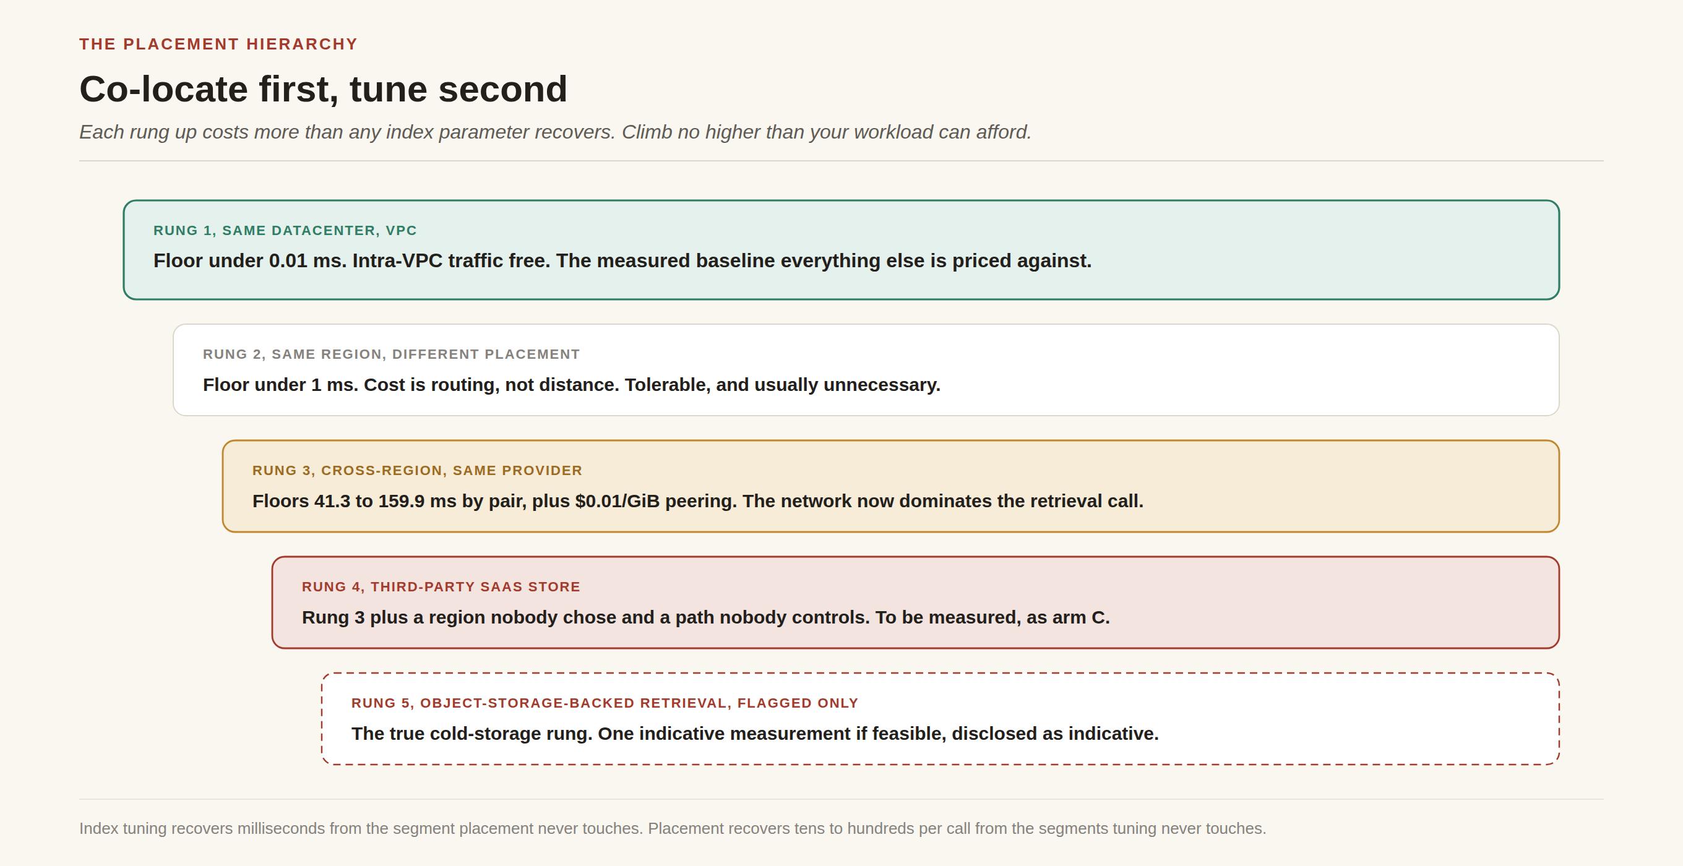The image size is (1683, 866).
Task: Select the red Rung 4 card
Action: pos(916,603)
